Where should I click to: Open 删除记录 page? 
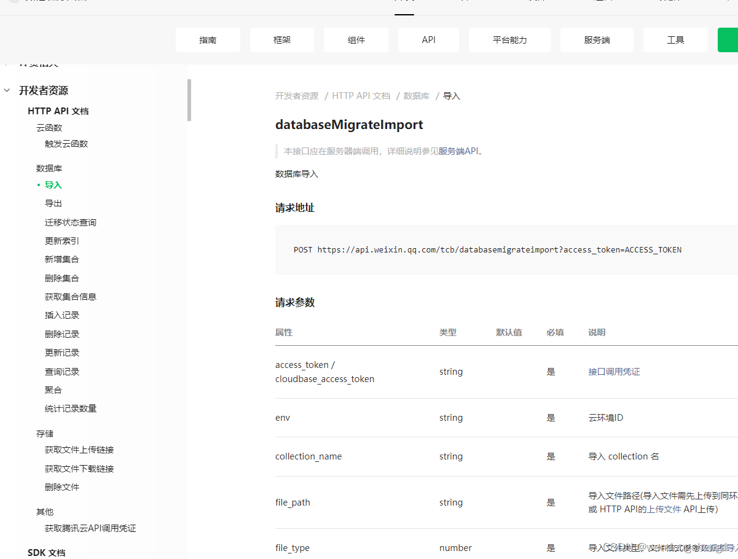coord(62,334)
